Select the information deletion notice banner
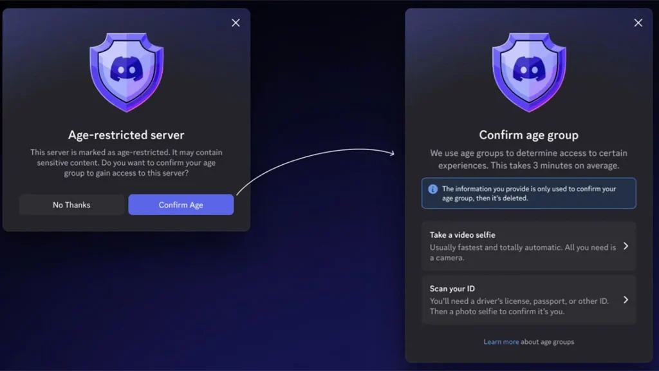 [528, 193]
